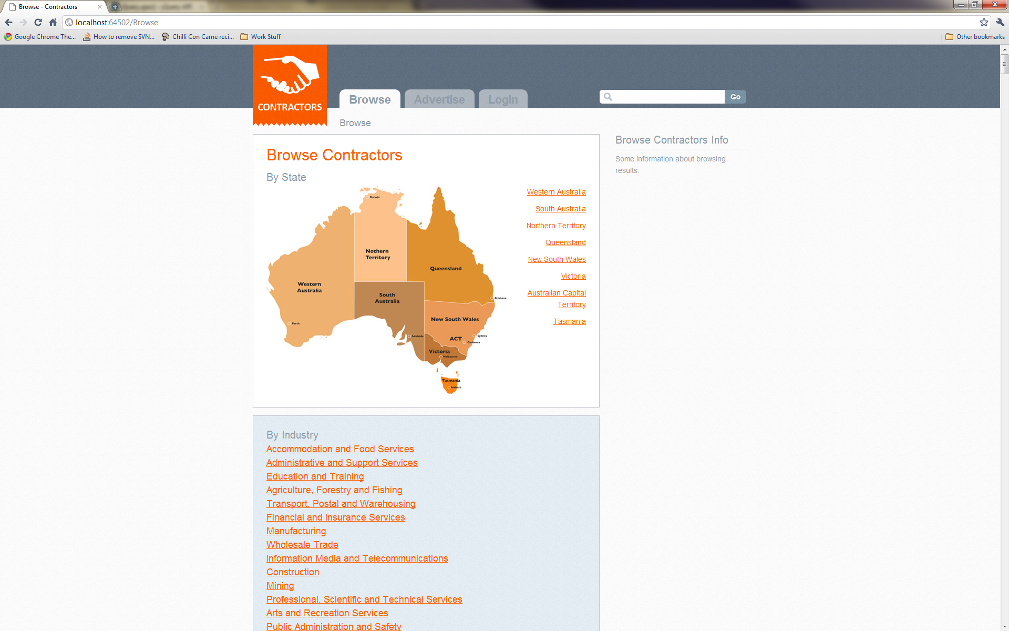
Task: Open a new browser tab
Action: pos(115,7)
